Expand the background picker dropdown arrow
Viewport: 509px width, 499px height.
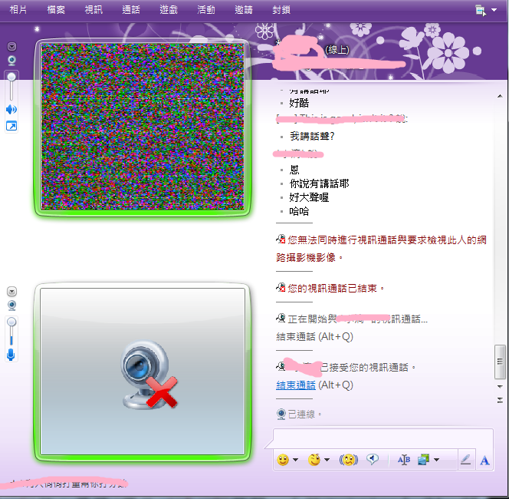point(437,460)
